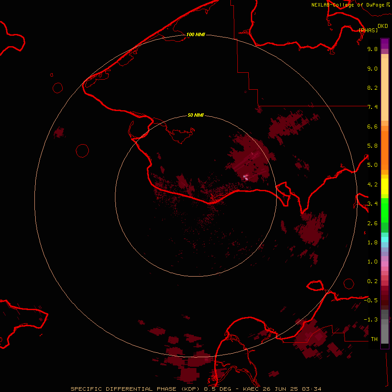The height and width of the screenshot is (392, 392).
Task: Click the 5.8 scale value
Action: (x=372, y=146)
